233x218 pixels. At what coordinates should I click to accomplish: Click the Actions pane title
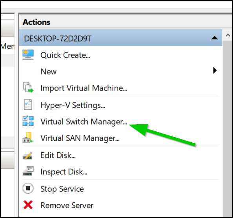[36, 22]
